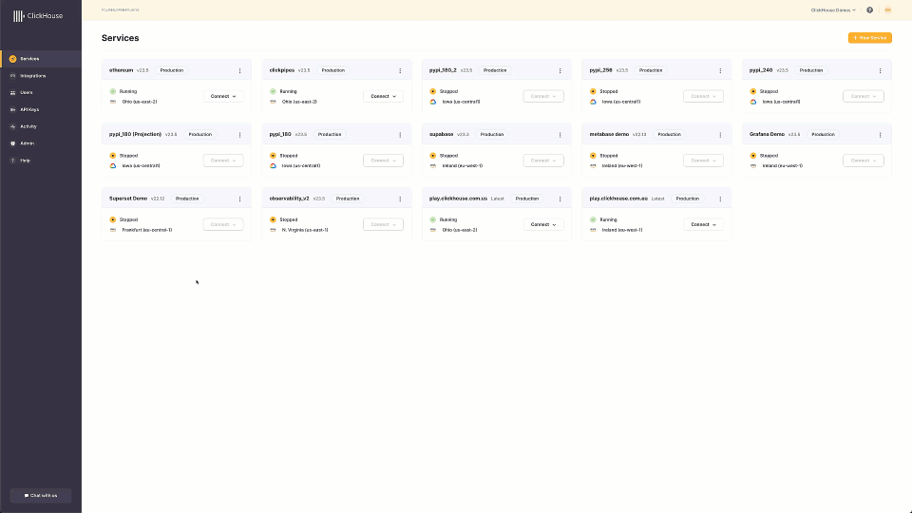Image resolution: width=912 pixels, height=513 pixels.
Task: Open kebab menu on clickpipes card
Action: 399,70
